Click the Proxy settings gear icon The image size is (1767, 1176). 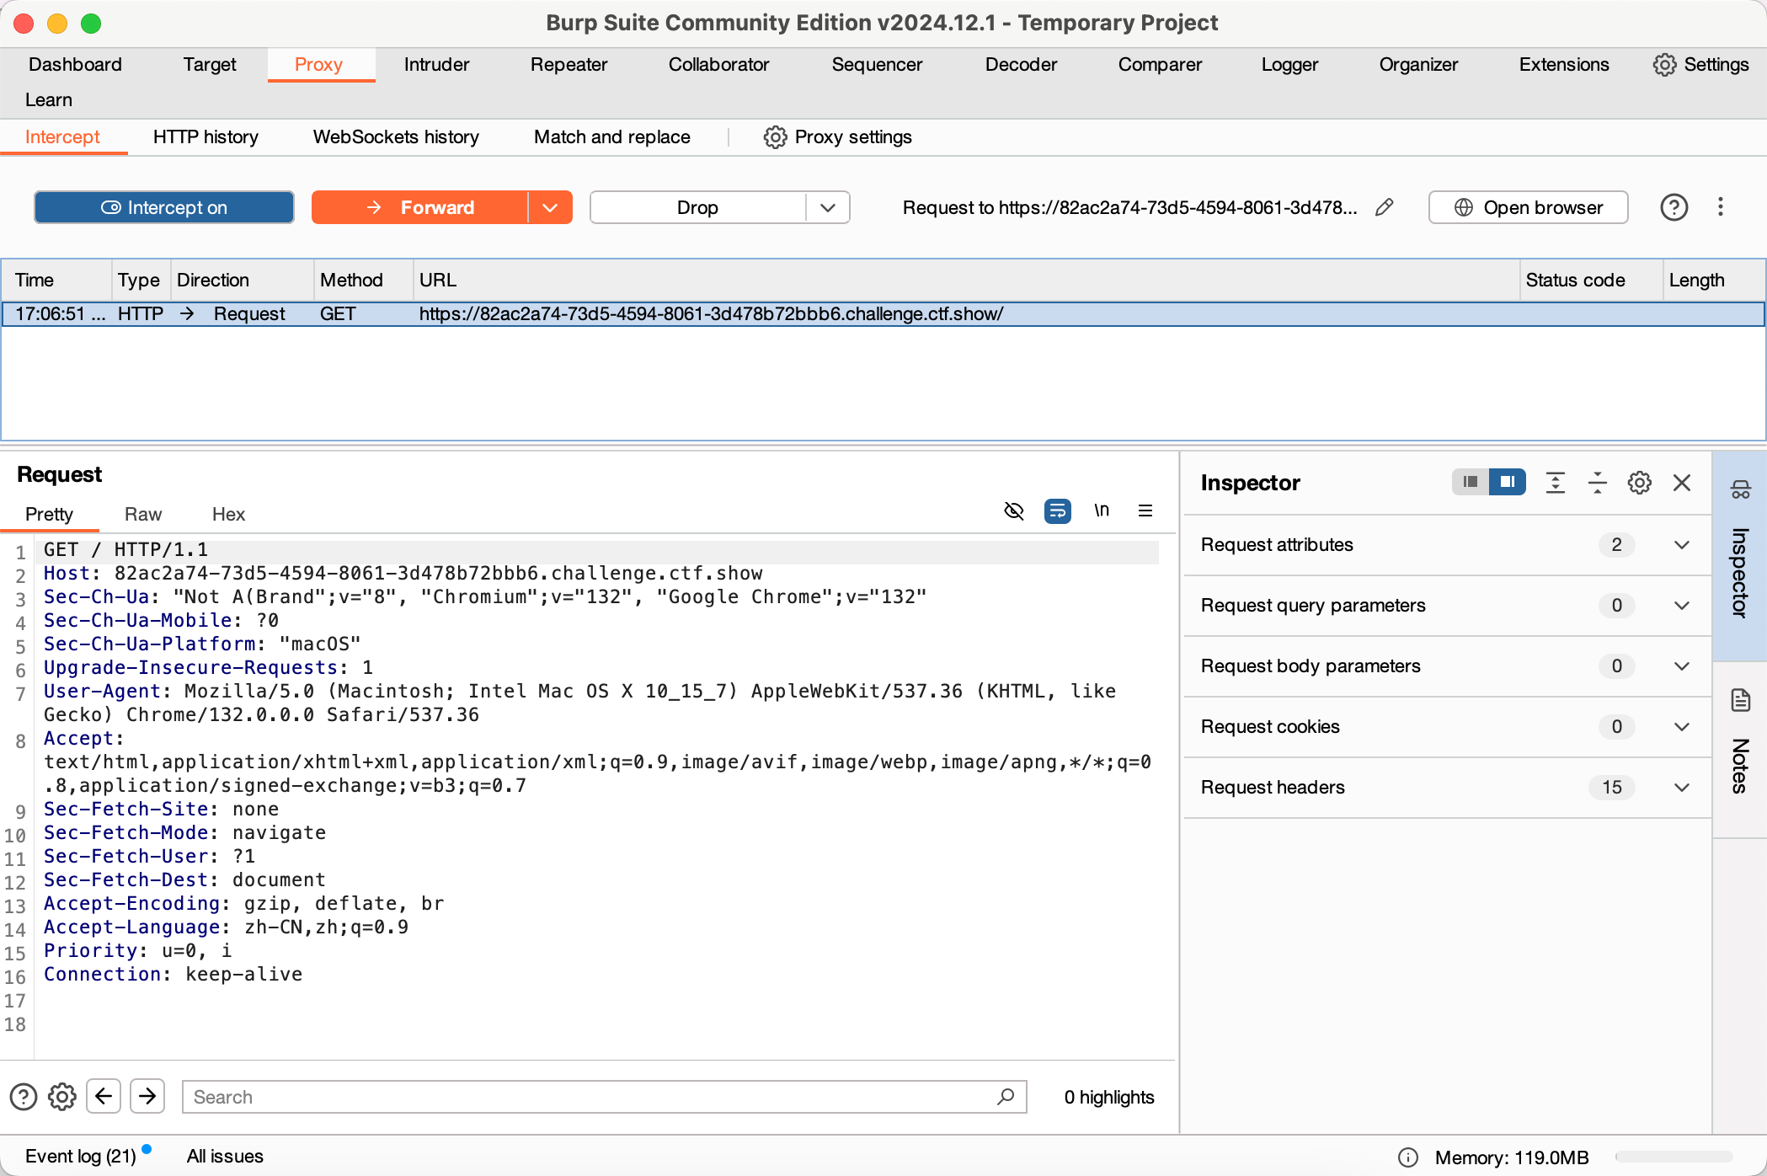pos(775,137)
